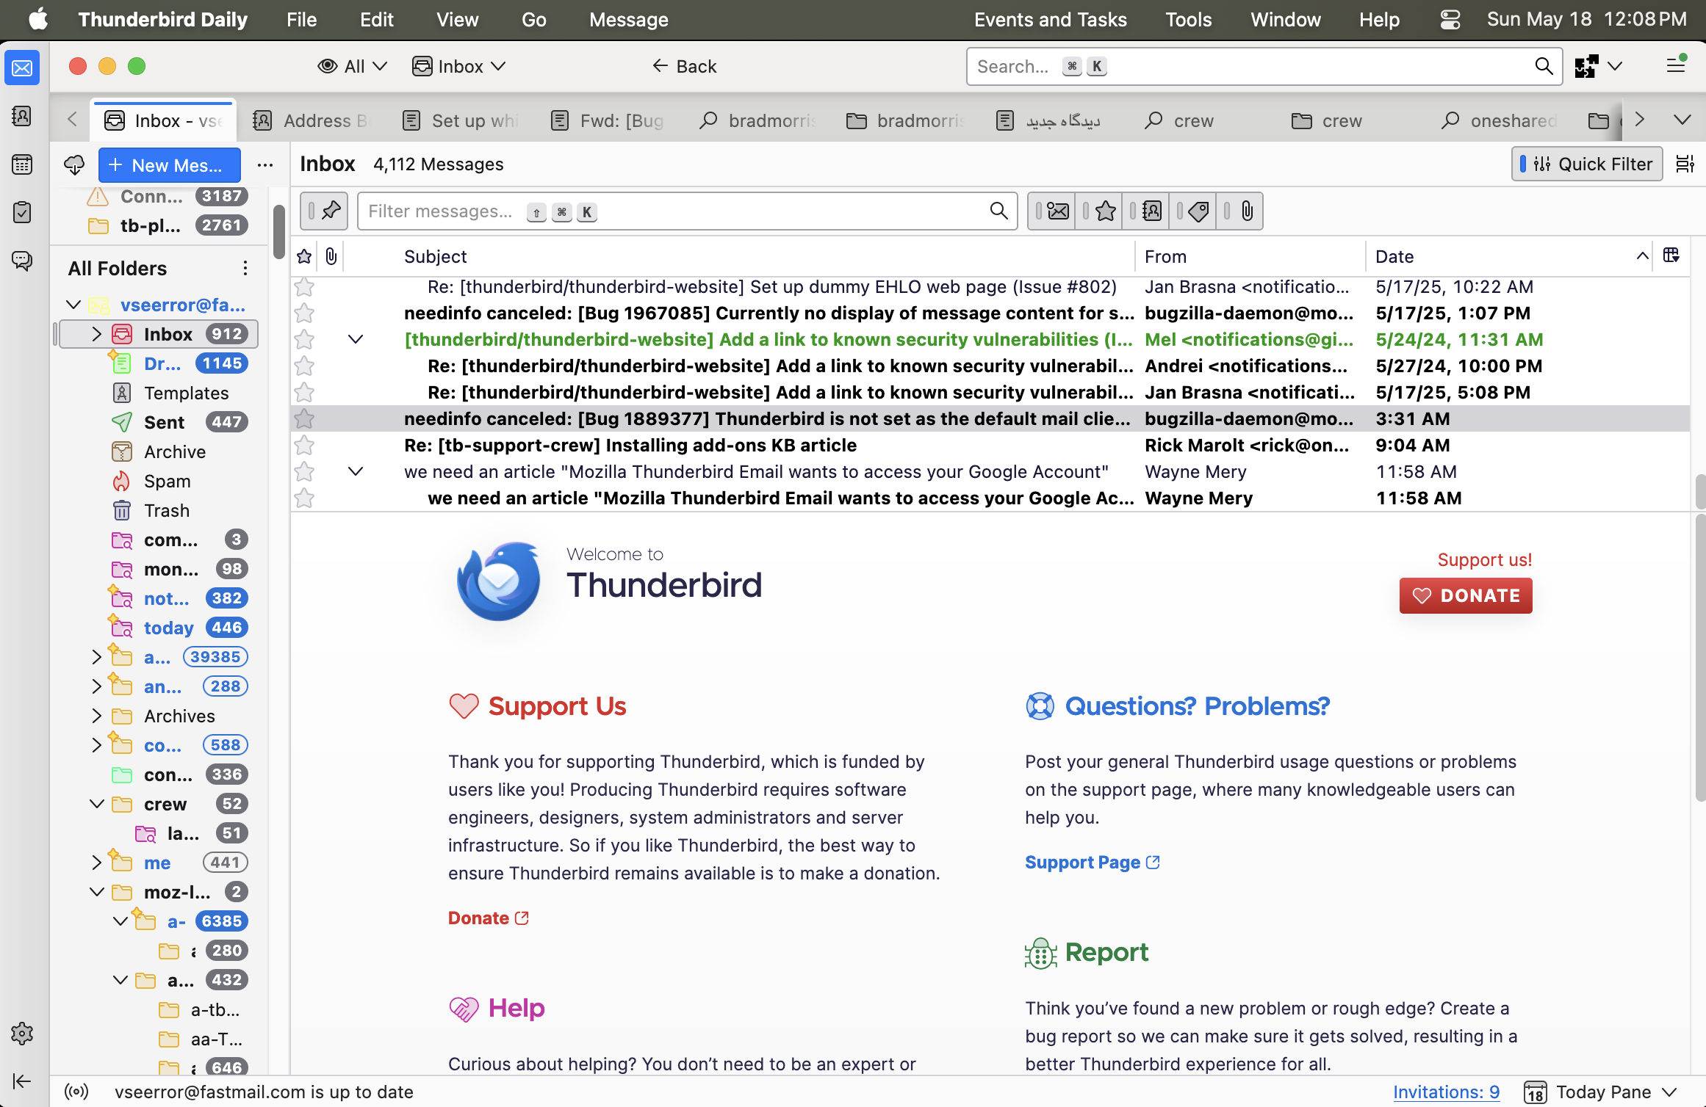The image size is (1706, 1107).
Task: Open the Tasks space icon
Action: coord(22,212)
